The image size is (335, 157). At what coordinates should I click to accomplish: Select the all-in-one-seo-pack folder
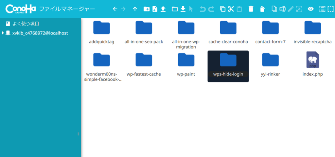click(x=144, y=32)
